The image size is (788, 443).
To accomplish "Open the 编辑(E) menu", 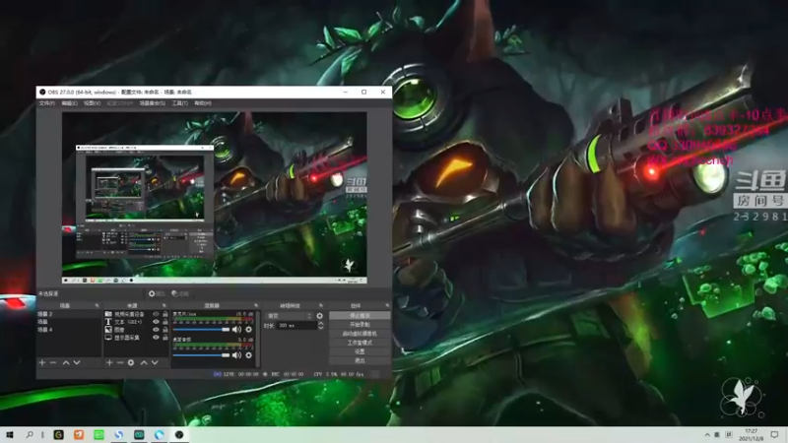I will [x=69, y=103].
